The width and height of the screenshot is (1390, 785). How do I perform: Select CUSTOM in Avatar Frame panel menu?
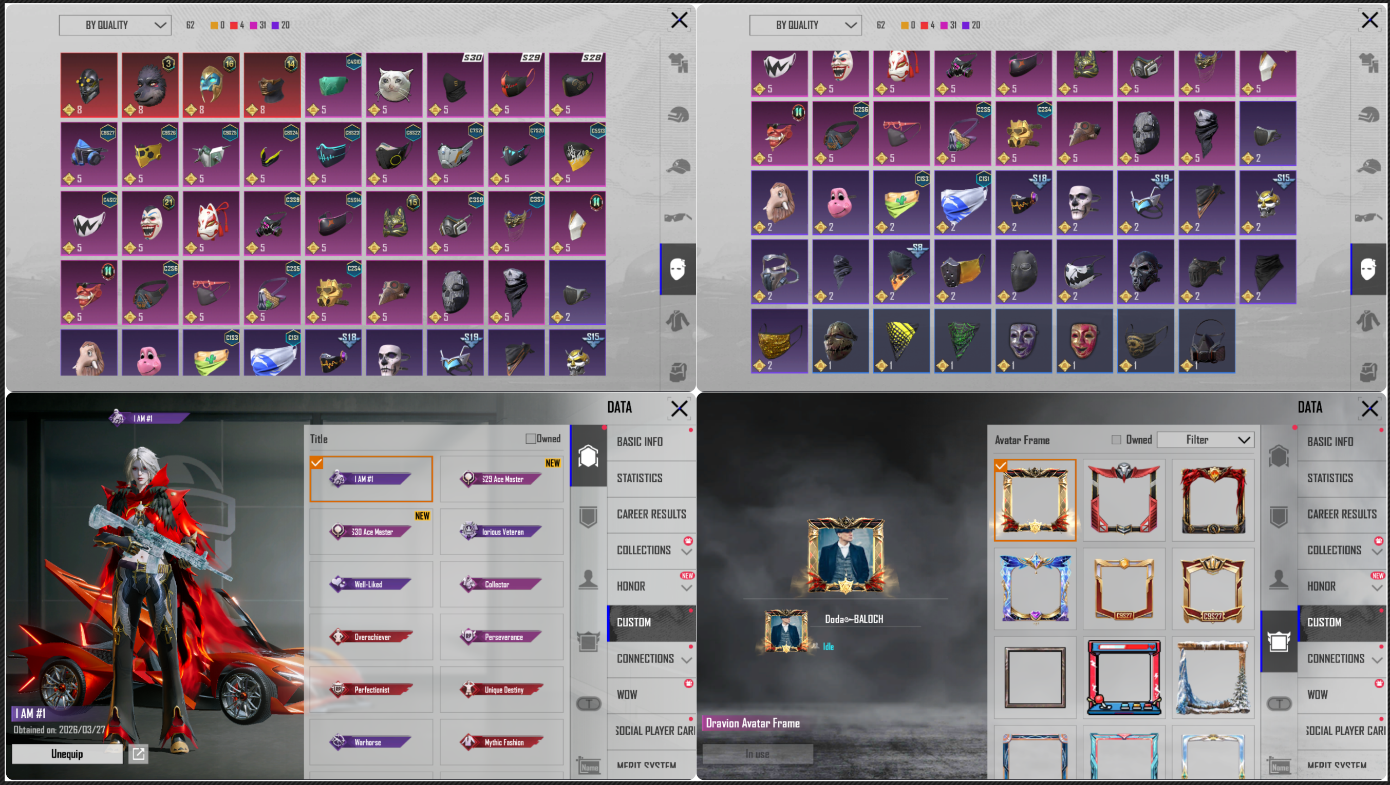click(x=1342, y=623)
